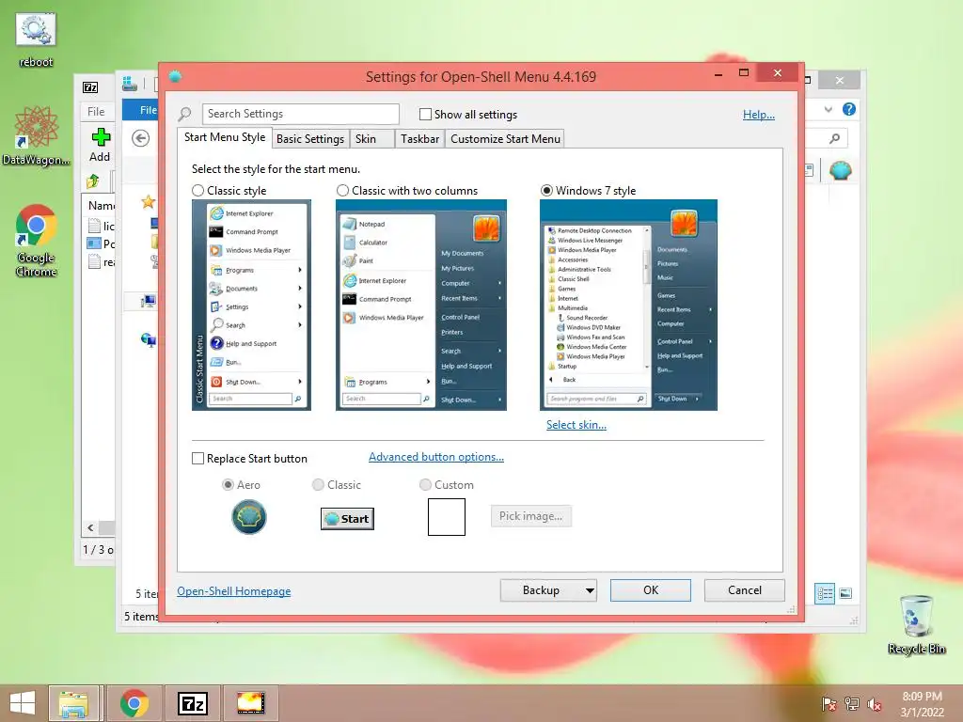Open the Customize Start Menu tab
Screen dimensions: 963x722
505,139
